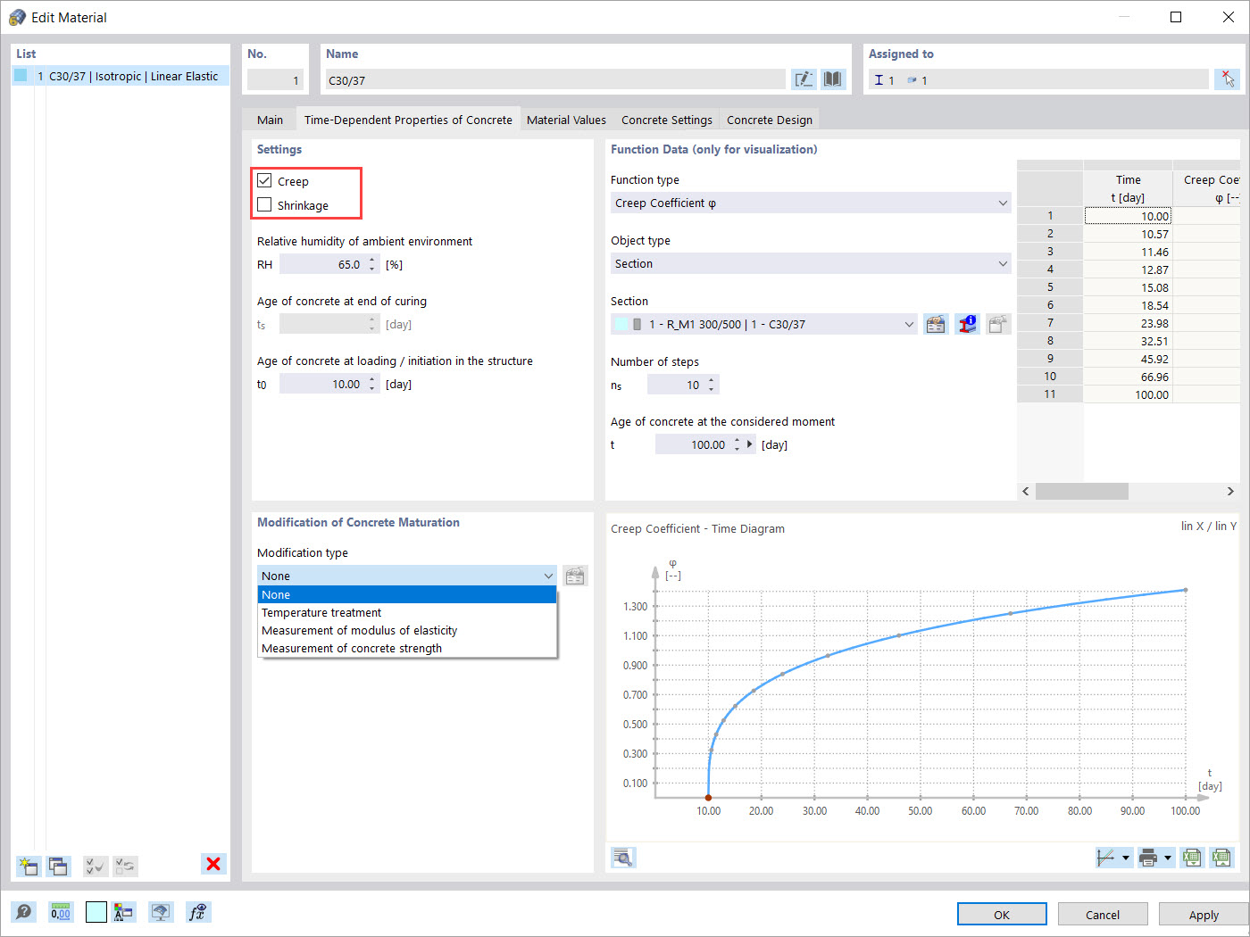The height and width of the screenshot is (937, 1250).
Task: Click the select all check icon in List panel
Action: (96, 866)
